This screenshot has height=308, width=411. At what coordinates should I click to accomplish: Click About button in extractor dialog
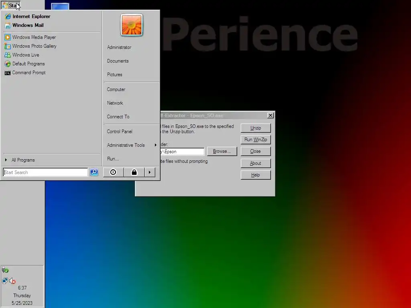point(256,163)
